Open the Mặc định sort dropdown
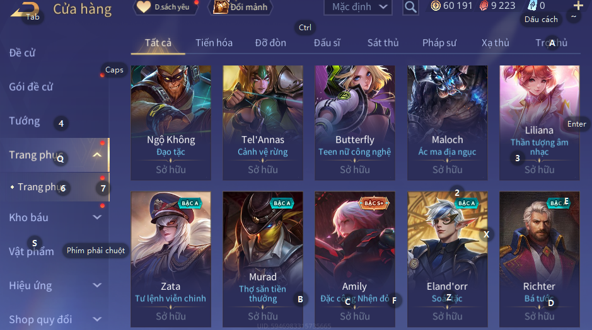592x330 pixels. click(x=358, y=7)
